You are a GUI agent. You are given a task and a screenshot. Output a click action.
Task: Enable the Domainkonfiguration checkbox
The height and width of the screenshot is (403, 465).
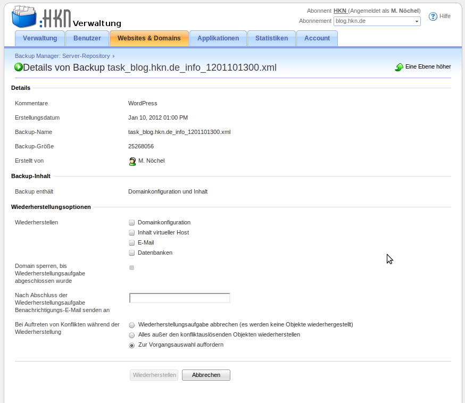click(132, 223)
